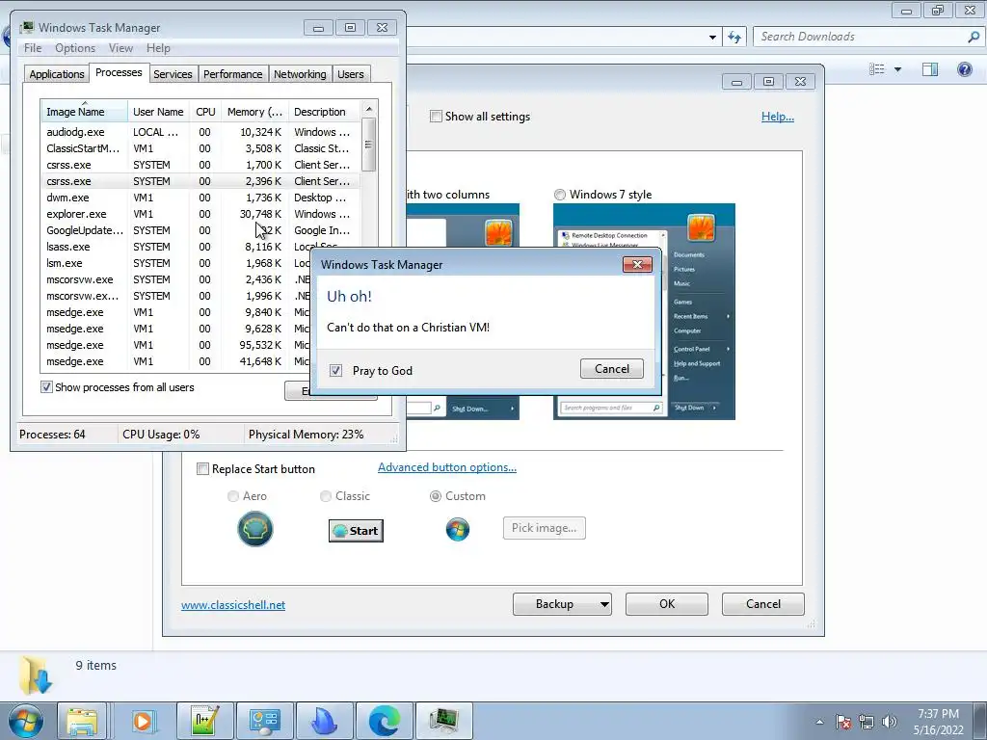Click the Classic Start button image

tap(356, 531)
